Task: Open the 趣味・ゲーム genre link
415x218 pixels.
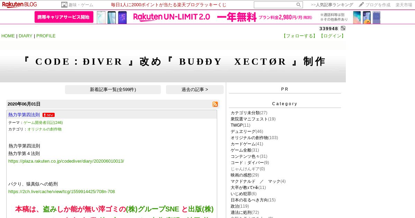Action: 81,5
